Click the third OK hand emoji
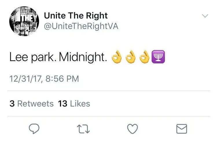 (x=145, y=58)
